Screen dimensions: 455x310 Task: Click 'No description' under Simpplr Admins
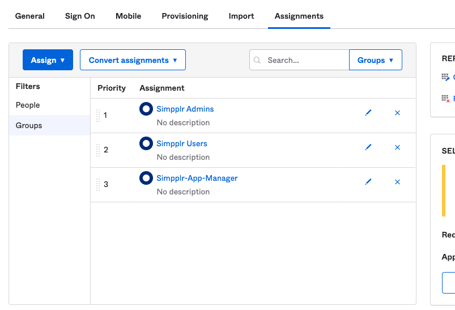[183, 122]
